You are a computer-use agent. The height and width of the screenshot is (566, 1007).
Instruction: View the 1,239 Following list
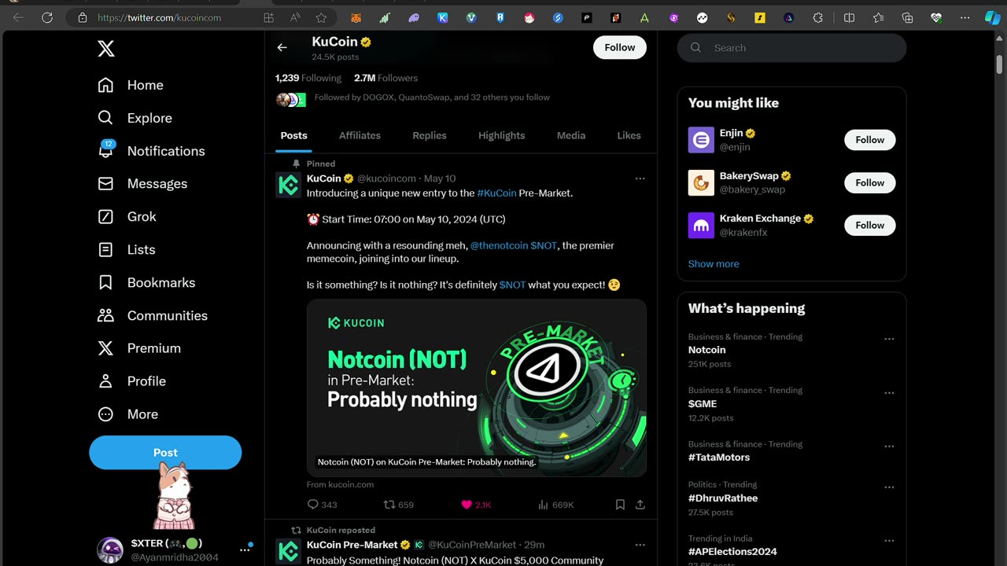[x=308, y=78]
